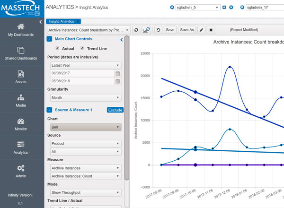The width and height of the screenshot is (284, 208).
Task: Click the end date field 05/08/2018
Action: click(82, 81)
